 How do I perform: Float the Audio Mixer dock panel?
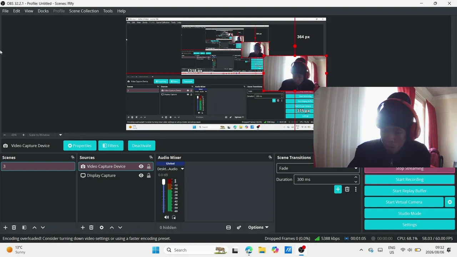pos(270,157)
